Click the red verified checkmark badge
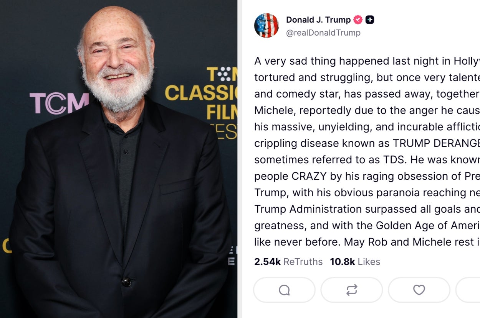The width and height of the screenshot is (480, 318). (358, 20)
